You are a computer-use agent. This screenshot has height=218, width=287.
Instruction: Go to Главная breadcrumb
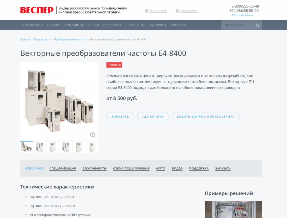pyautogui.click(x=25, y=40)
